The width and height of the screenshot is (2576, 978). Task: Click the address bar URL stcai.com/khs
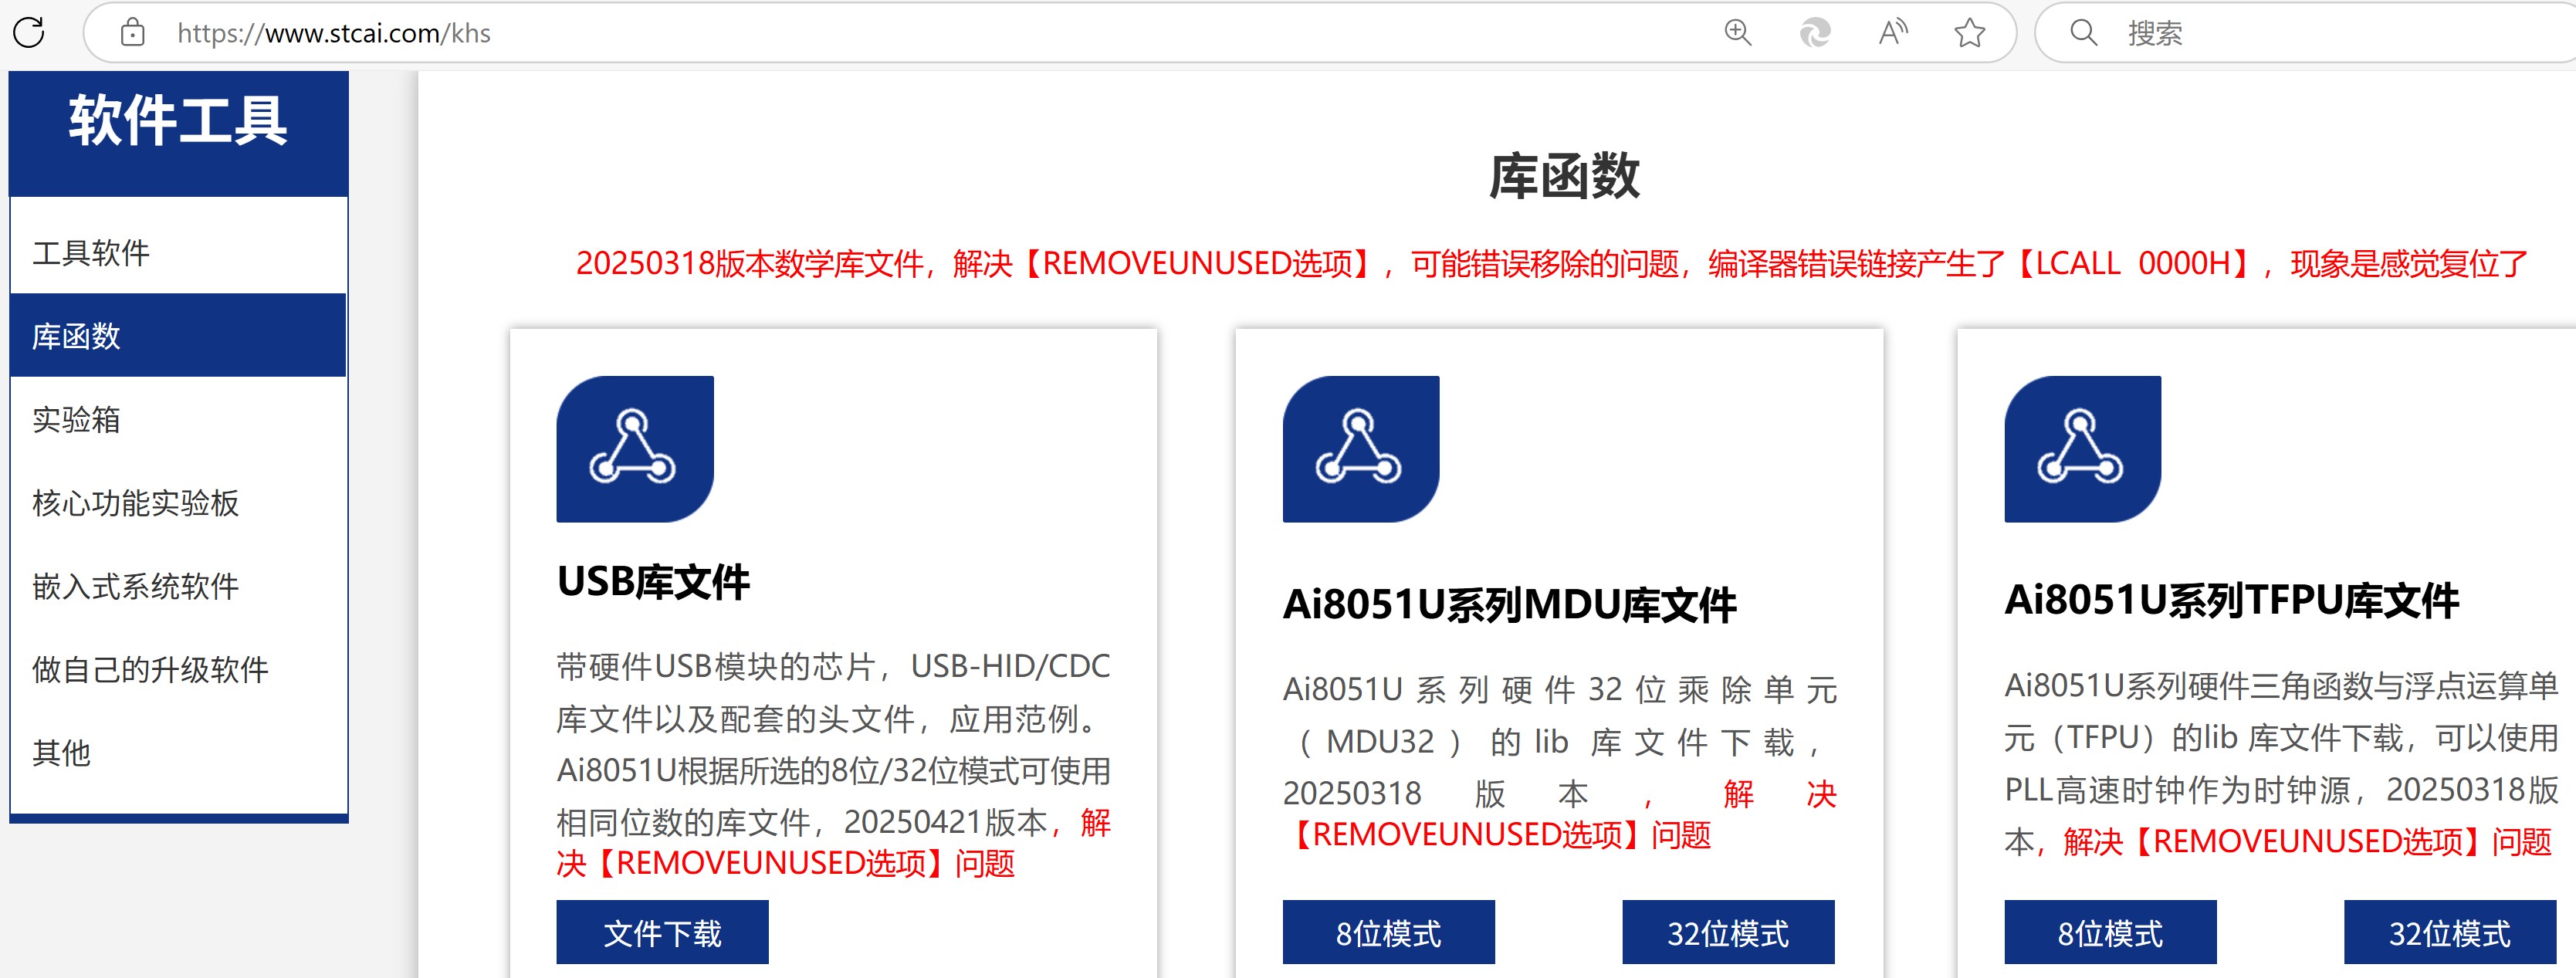pos(334,33)
